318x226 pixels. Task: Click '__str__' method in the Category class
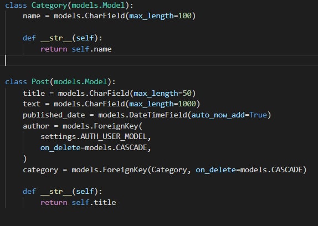pyautogui.click(x=56, y=38)
